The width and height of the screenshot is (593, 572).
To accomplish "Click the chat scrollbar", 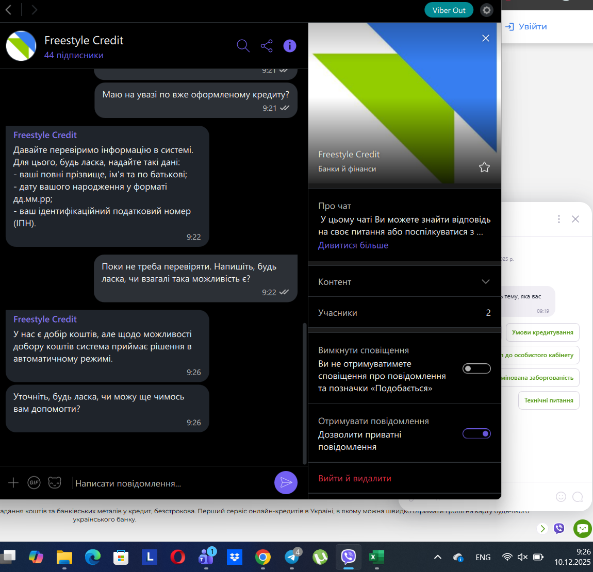I will [x=304, y=393].
